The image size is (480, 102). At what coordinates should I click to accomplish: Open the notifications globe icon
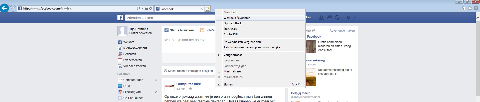point(337,18)
